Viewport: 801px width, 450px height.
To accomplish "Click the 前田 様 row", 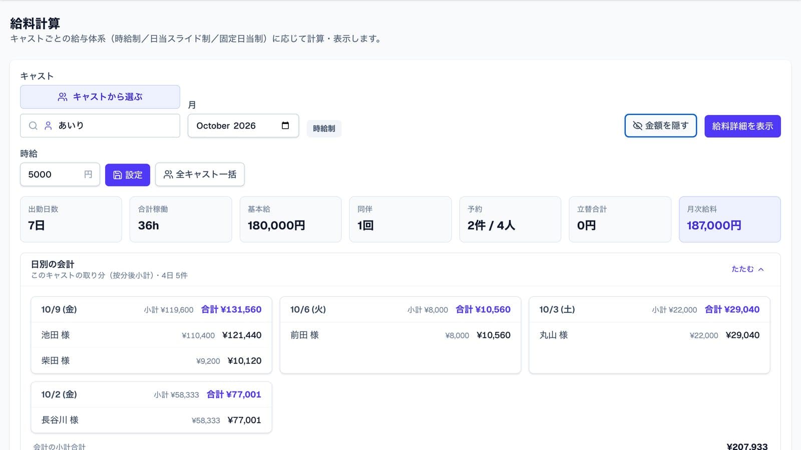I will coord(400,335).
